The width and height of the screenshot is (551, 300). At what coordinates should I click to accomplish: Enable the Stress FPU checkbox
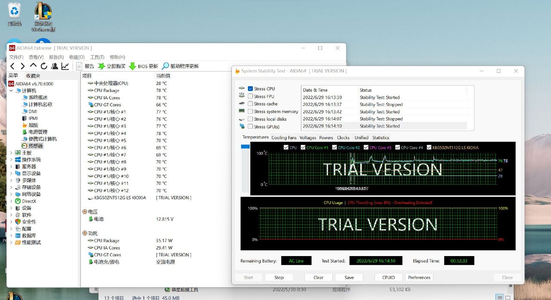tap(250, 97)
